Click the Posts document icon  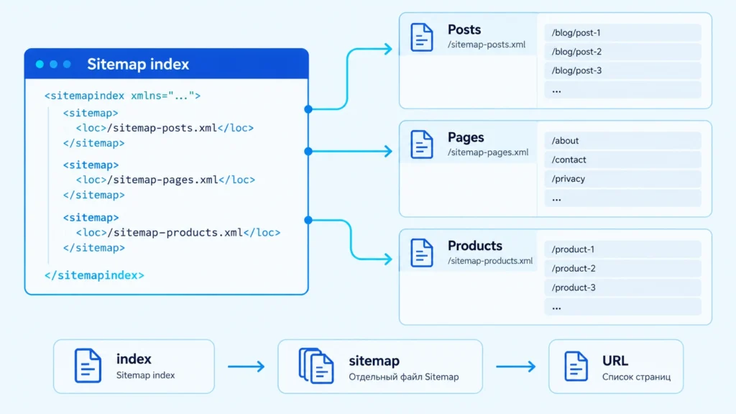pos(421,37)
